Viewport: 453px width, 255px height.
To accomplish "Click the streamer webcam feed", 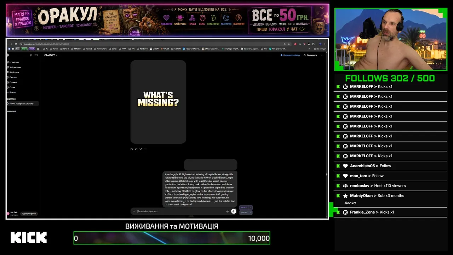I will (x=391, y=40).
